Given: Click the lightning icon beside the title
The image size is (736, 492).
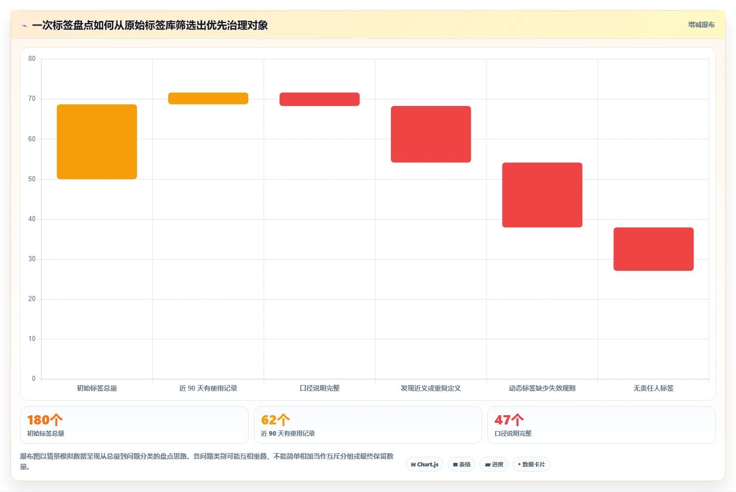Looking at the screenshot, I should pos(24,26).
